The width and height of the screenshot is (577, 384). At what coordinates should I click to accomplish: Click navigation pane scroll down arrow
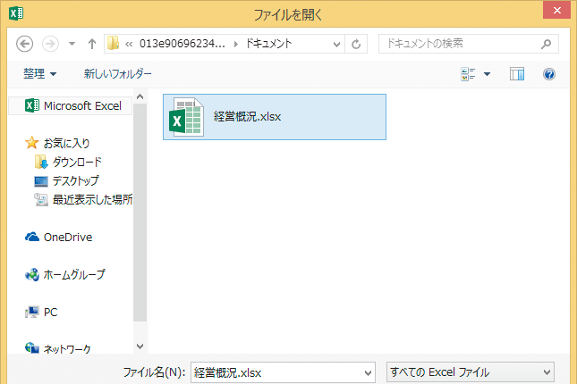pyautogui.click(x=140, y=346)
